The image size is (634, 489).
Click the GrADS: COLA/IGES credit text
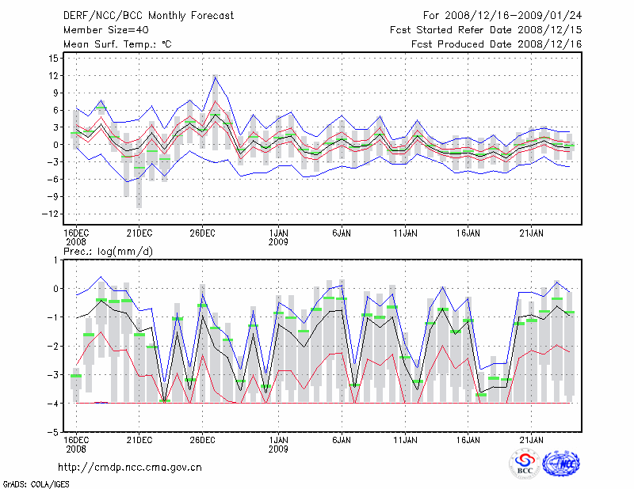[x=36, y=483]
